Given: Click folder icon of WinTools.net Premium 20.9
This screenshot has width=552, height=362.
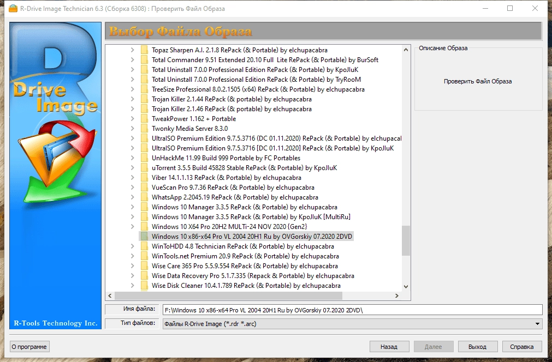Looking at the screenshot, I should (x=144, y=256).
